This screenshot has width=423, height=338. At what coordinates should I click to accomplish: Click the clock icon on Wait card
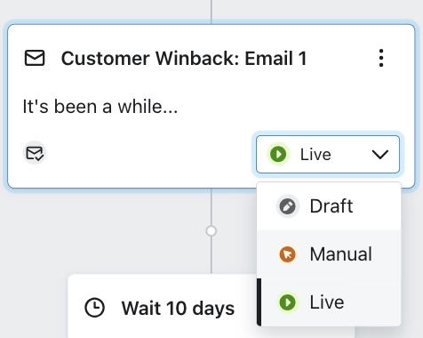pos(94,308)
